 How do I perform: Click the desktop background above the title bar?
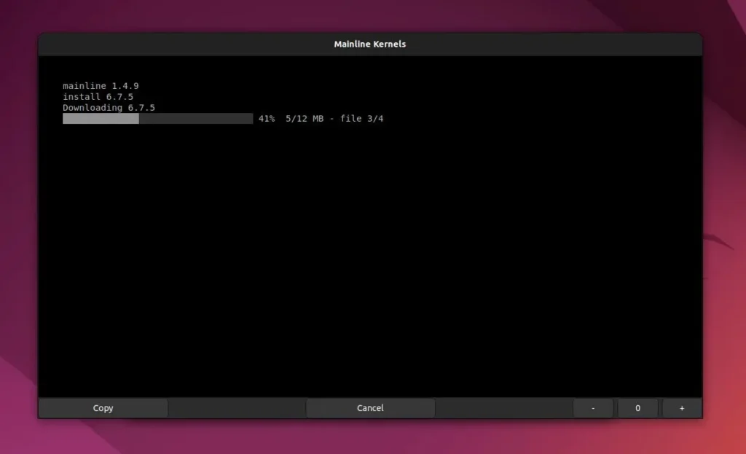click(370, 15)
